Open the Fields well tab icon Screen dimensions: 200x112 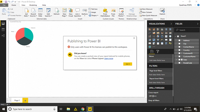[152, 51]
